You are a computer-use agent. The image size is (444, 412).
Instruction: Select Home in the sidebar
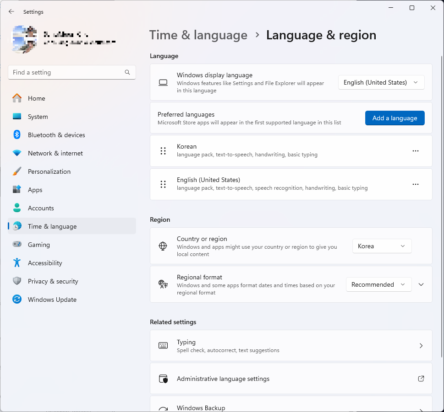pyautogui.click(x=72, y=98)
